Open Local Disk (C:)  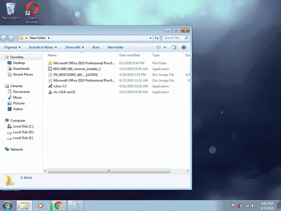coord(23,126)
